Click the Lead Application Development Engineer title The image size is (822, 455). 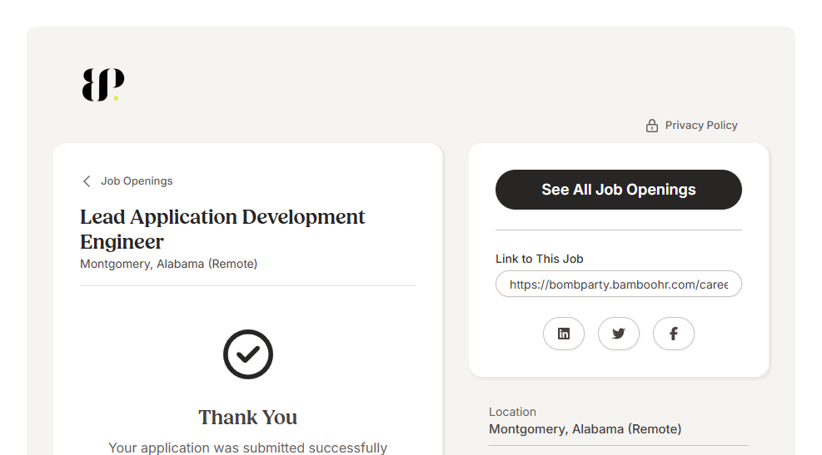click(x=222, y=229)
